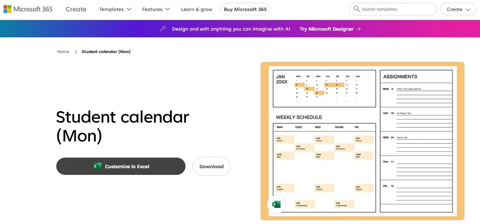Expand the Features dropdown menu
This screenshot has height=224, width=480.
(x=156, y=9)
